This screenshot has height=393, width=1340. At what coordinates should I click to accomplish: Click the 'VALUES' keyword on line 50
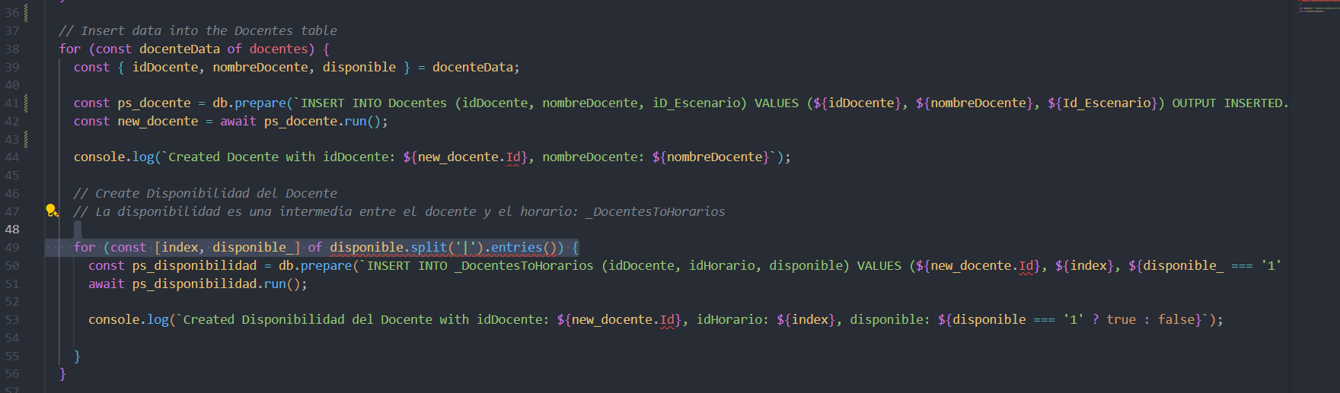(879, 265)
